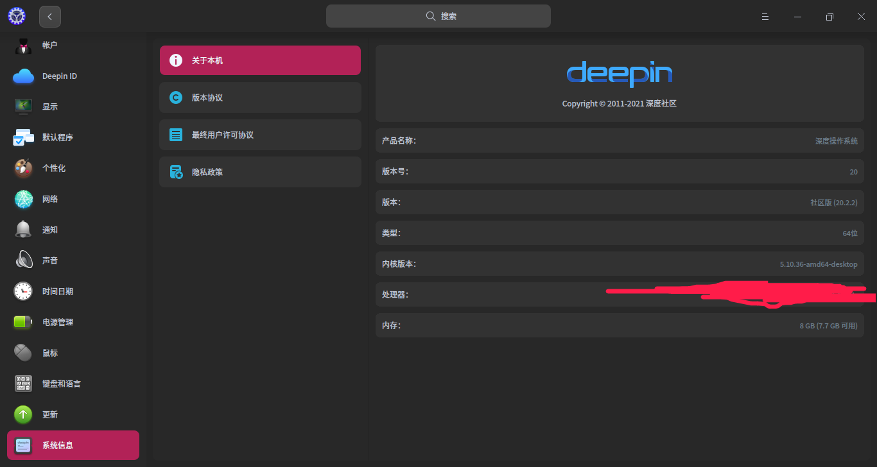
Task: Open the Deepin ID cloud icon
Action: point(24,76)
